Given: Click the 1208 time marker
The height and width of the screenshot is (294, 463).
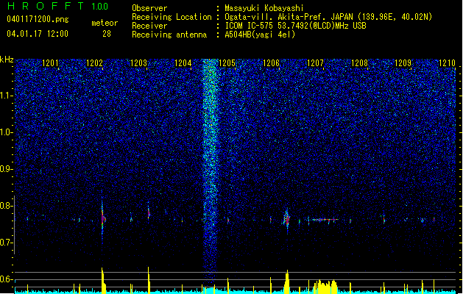Looking at the screenshot, I should 359,63.
